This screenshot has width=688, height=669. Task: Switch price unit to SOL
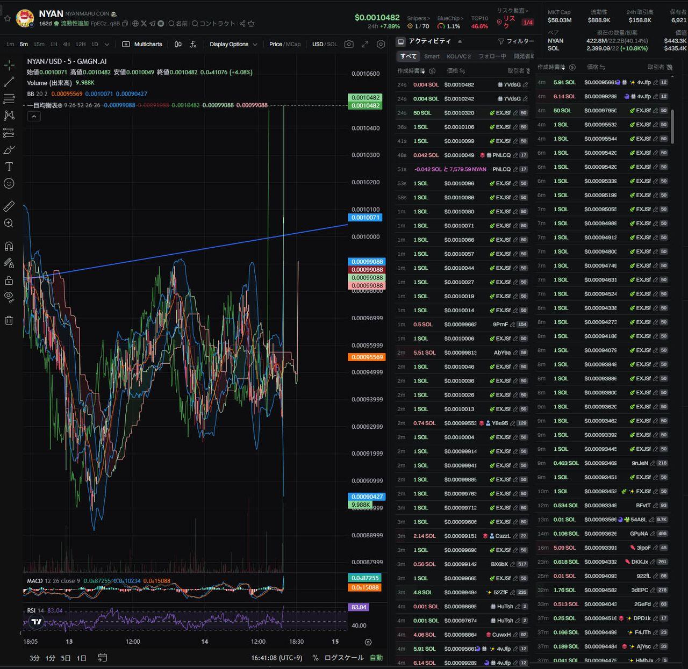[332, 44]
